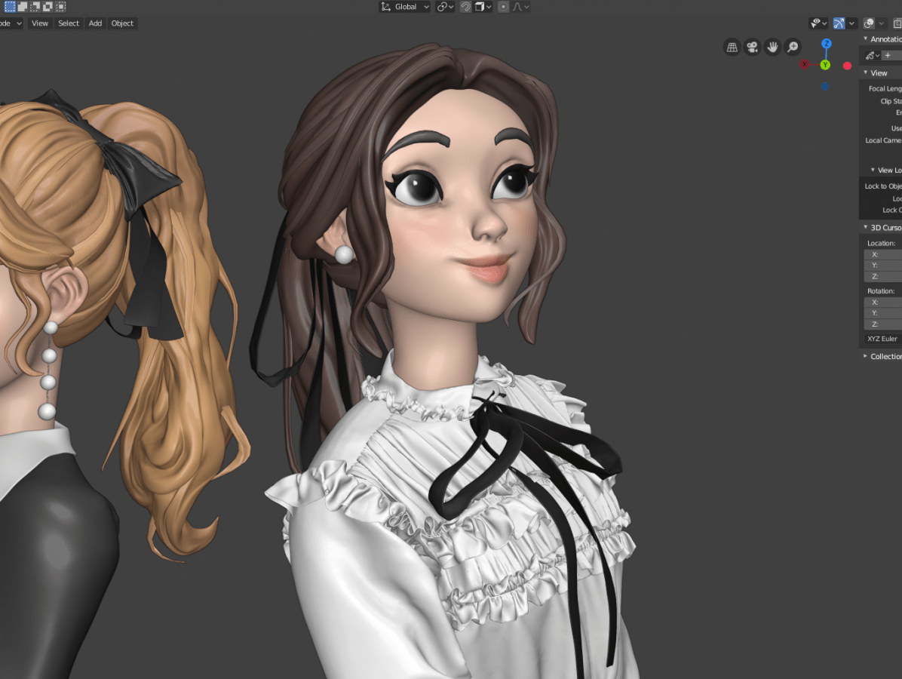
Task: Click + to add a new annotation layer
Action: click(888, 54)
